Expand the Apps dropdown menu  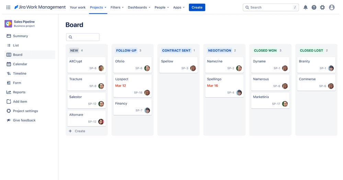(x=179, y=8)
